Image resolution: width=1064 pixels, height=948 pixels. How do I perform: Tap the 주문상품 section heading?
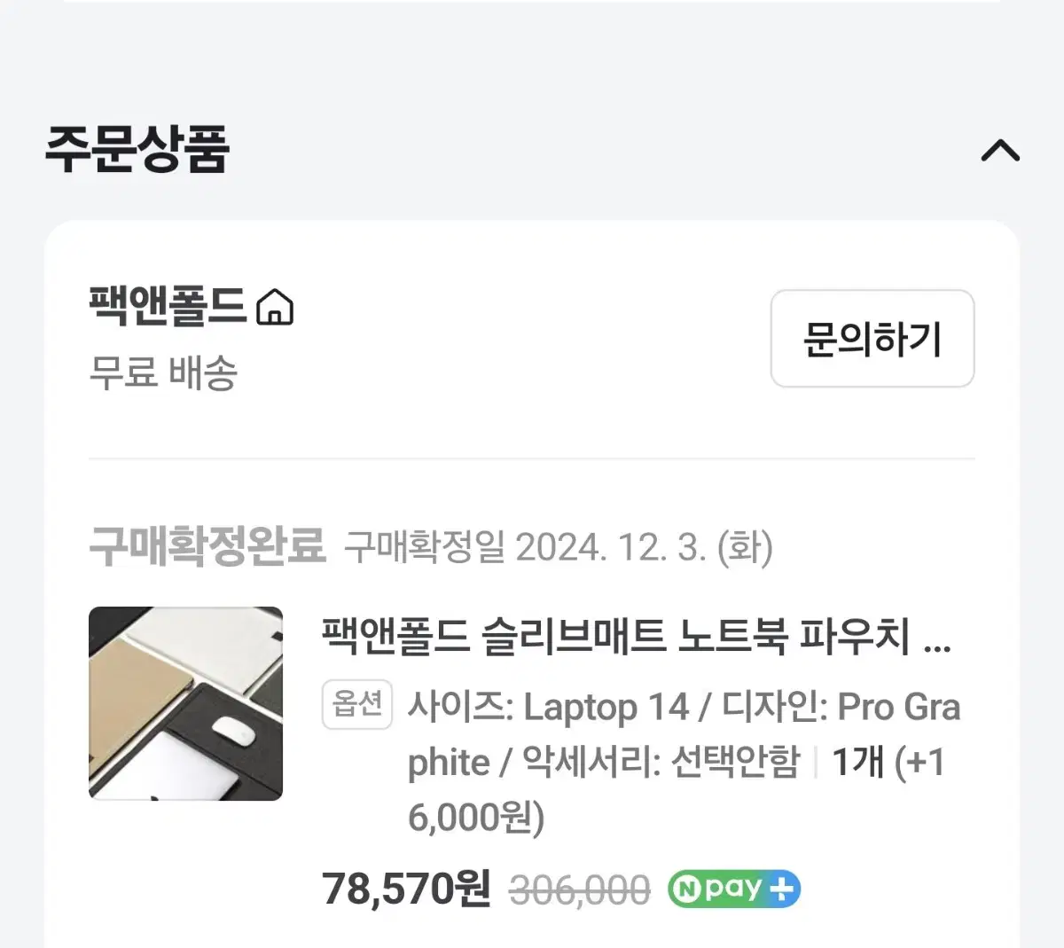coord(137,148)
